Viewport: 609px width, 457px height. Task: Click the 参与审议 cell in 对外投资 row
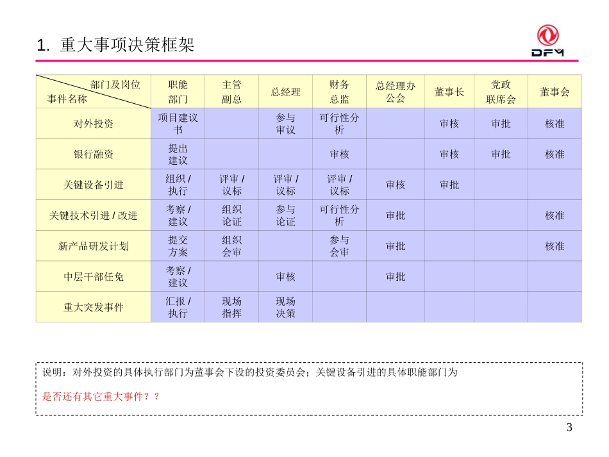(x=285, y=124)
